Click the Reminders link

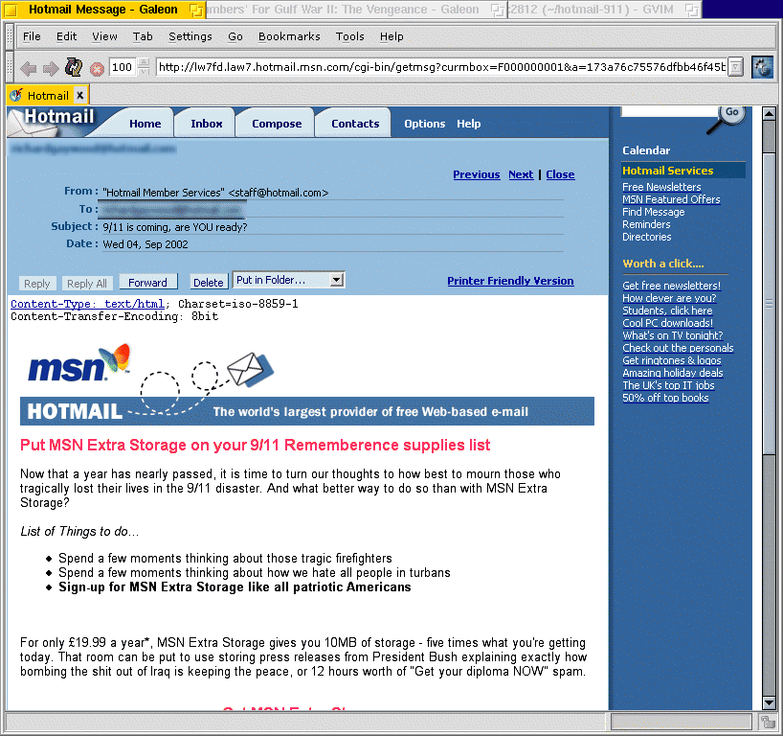646,224
